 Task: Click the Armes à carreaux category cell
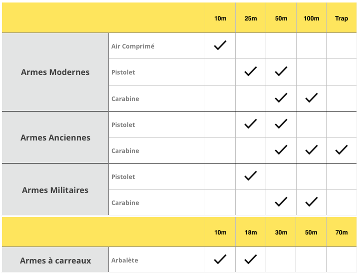(55, 260)
